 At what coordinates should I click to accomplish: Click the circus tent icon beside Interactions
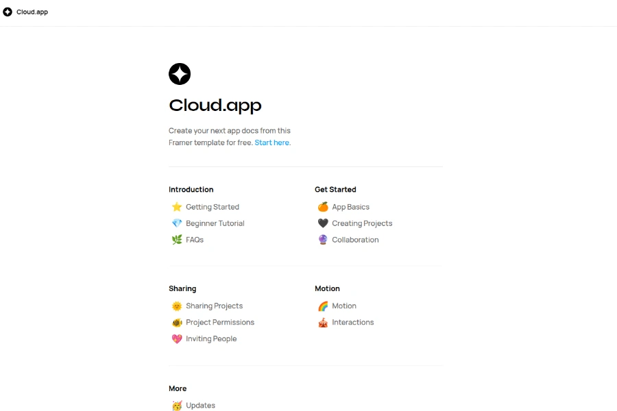[x=323, y=323]
